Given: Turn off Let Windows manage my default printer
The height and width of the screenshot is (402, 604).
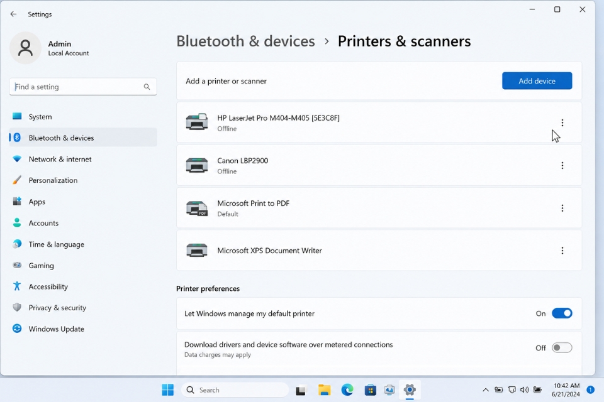Looking at the screenshot, I should pyautogui.click(x=562, y=313).
